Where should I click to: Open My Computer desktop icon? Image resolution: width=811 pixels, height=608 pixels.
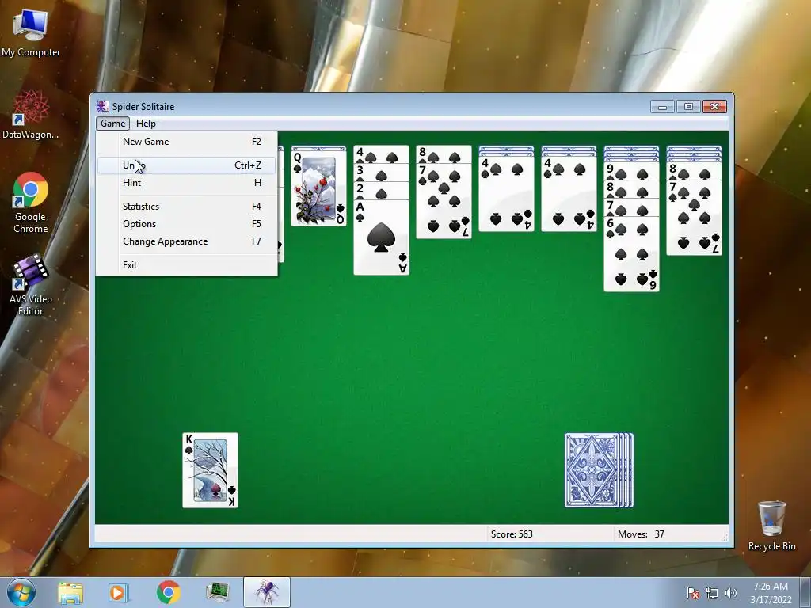click(x=31, y=32)
